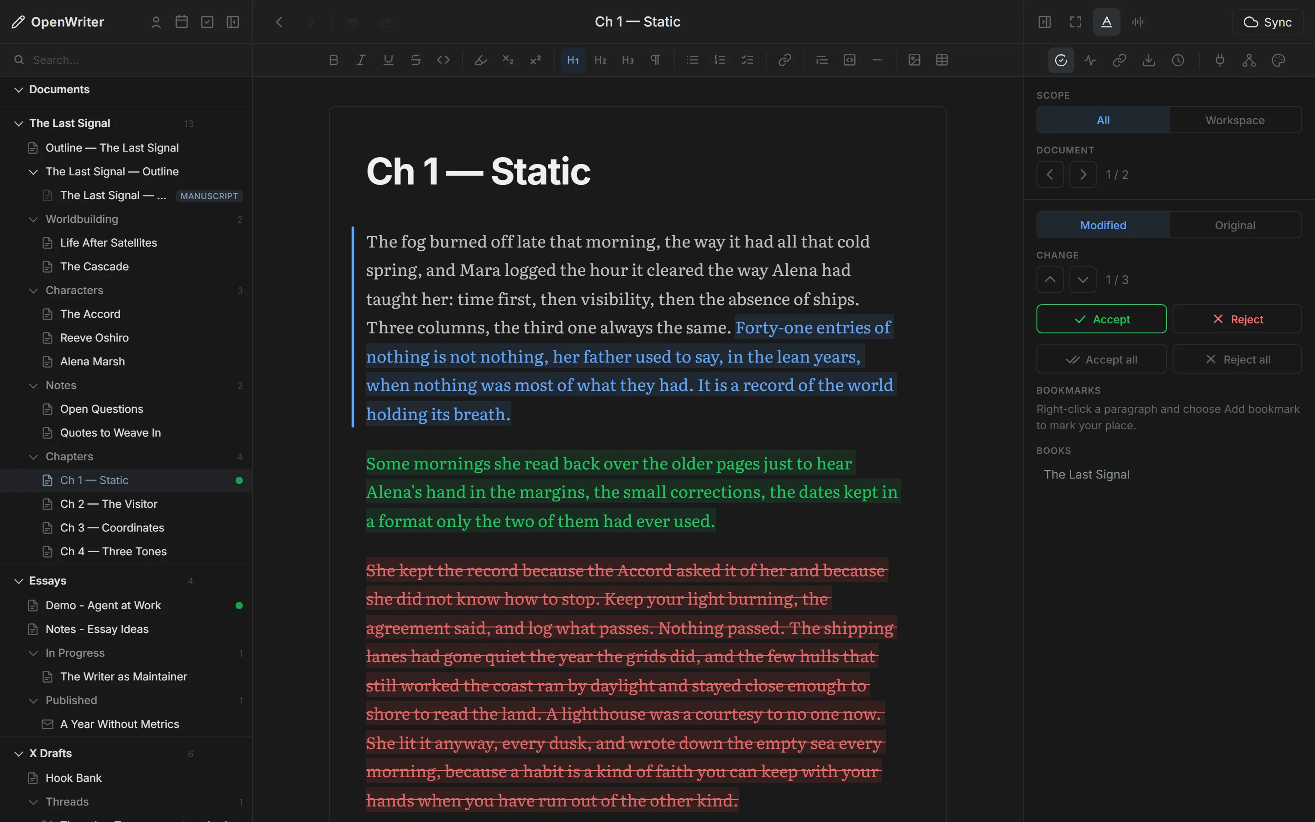Show Original version

pos(1235,225)
